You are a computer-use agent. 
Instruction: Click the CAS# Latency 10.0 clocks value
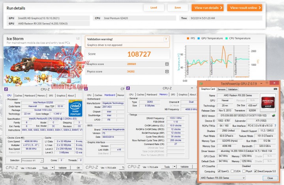pyautogui.click(x=176, y=126)
